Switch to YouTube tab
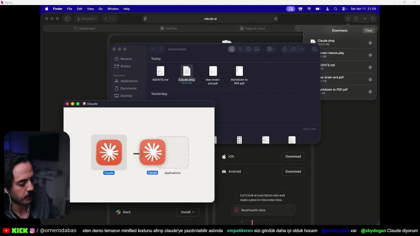This screenshot has width=420, height=236. [x=169, y=29]
